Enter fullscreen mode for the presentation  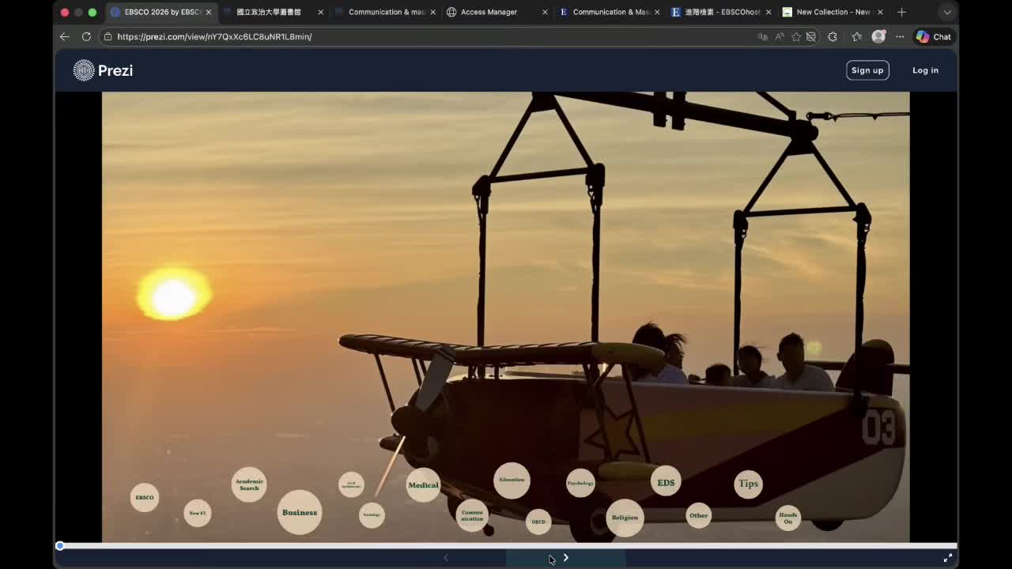tap(948, 557)
